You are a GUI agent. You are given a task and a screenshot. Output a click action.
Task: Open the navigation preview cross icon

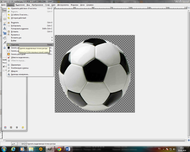point(189,140)
